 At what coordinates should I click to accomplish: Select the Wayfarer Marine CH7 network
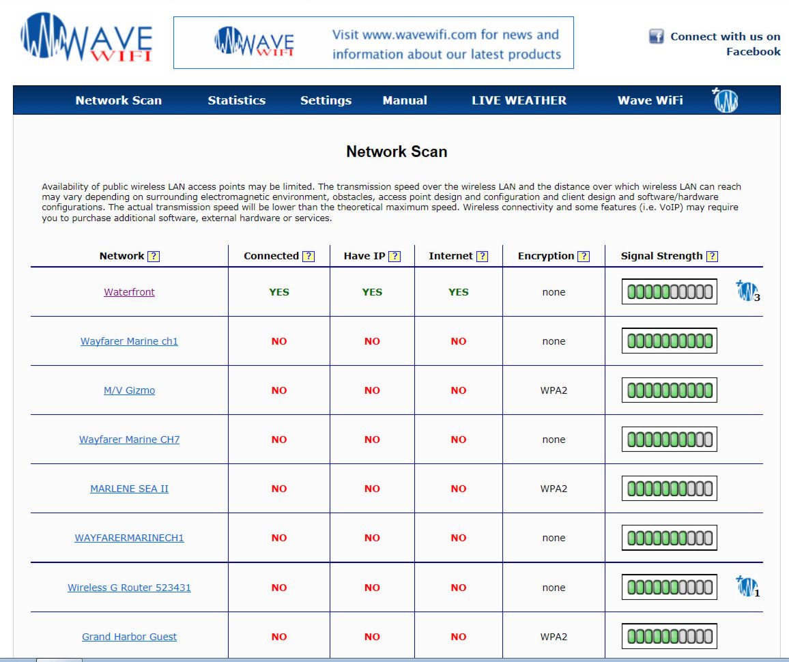click(x=129, y=439)
